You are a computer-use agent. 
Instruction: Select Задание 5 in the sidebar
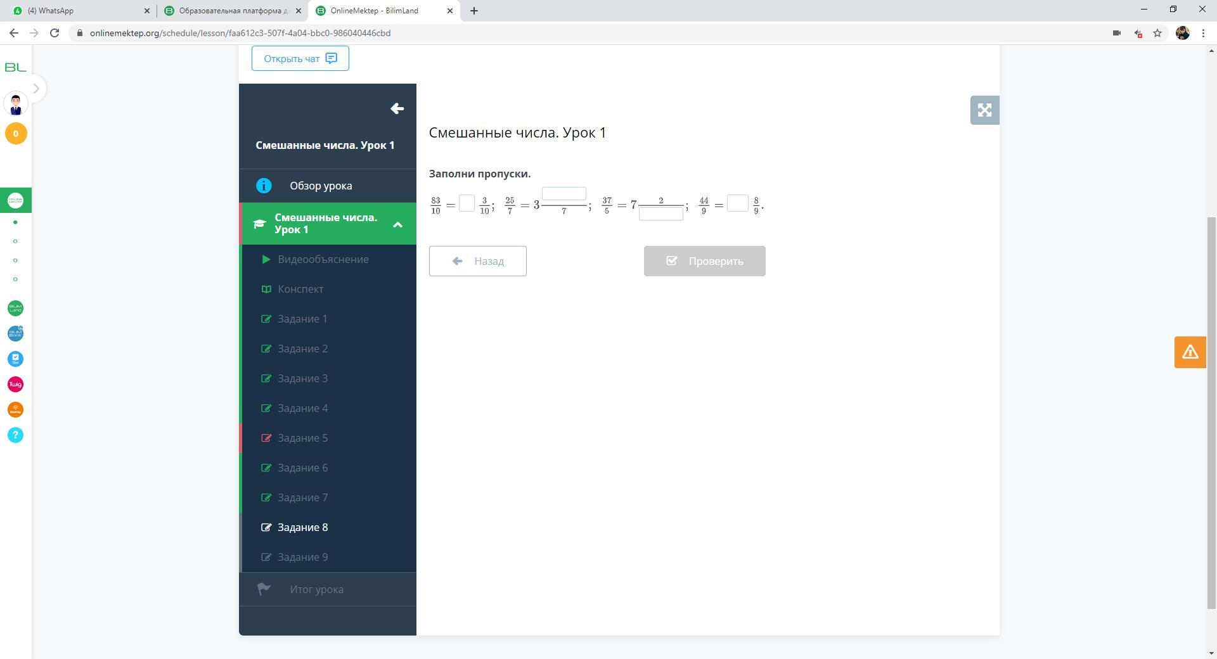302,438
